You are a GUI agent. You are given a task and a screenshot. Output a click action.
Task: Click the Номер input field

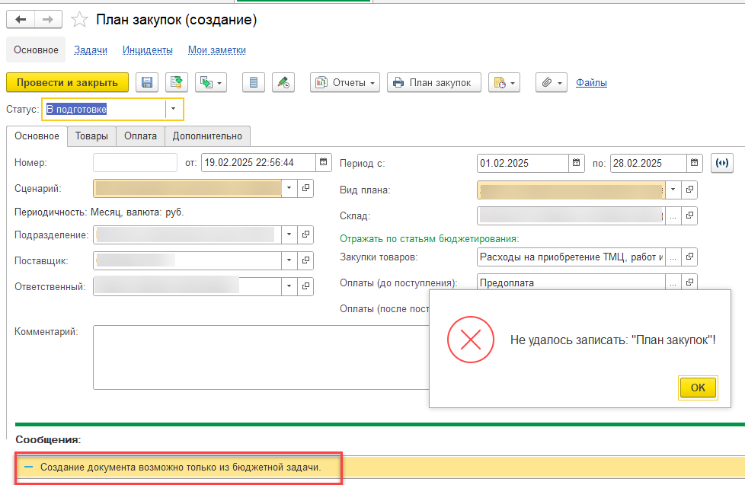(135, 162)
